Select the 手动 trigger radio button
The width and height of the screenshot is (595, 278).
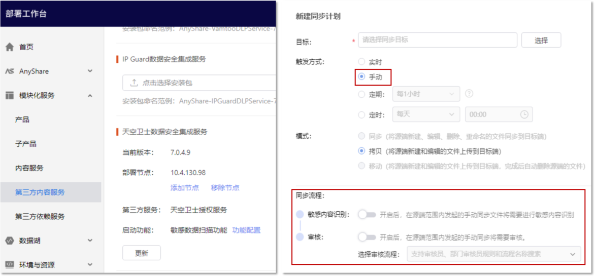(x=361, y=77)
